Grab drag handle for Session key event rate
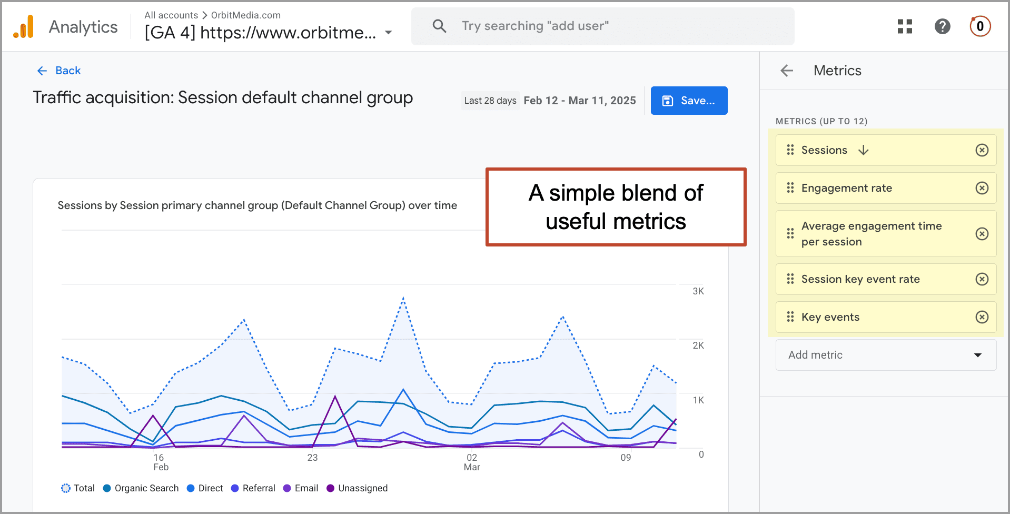The width and height of the screenshot is (1010, 514). [790, 279]
